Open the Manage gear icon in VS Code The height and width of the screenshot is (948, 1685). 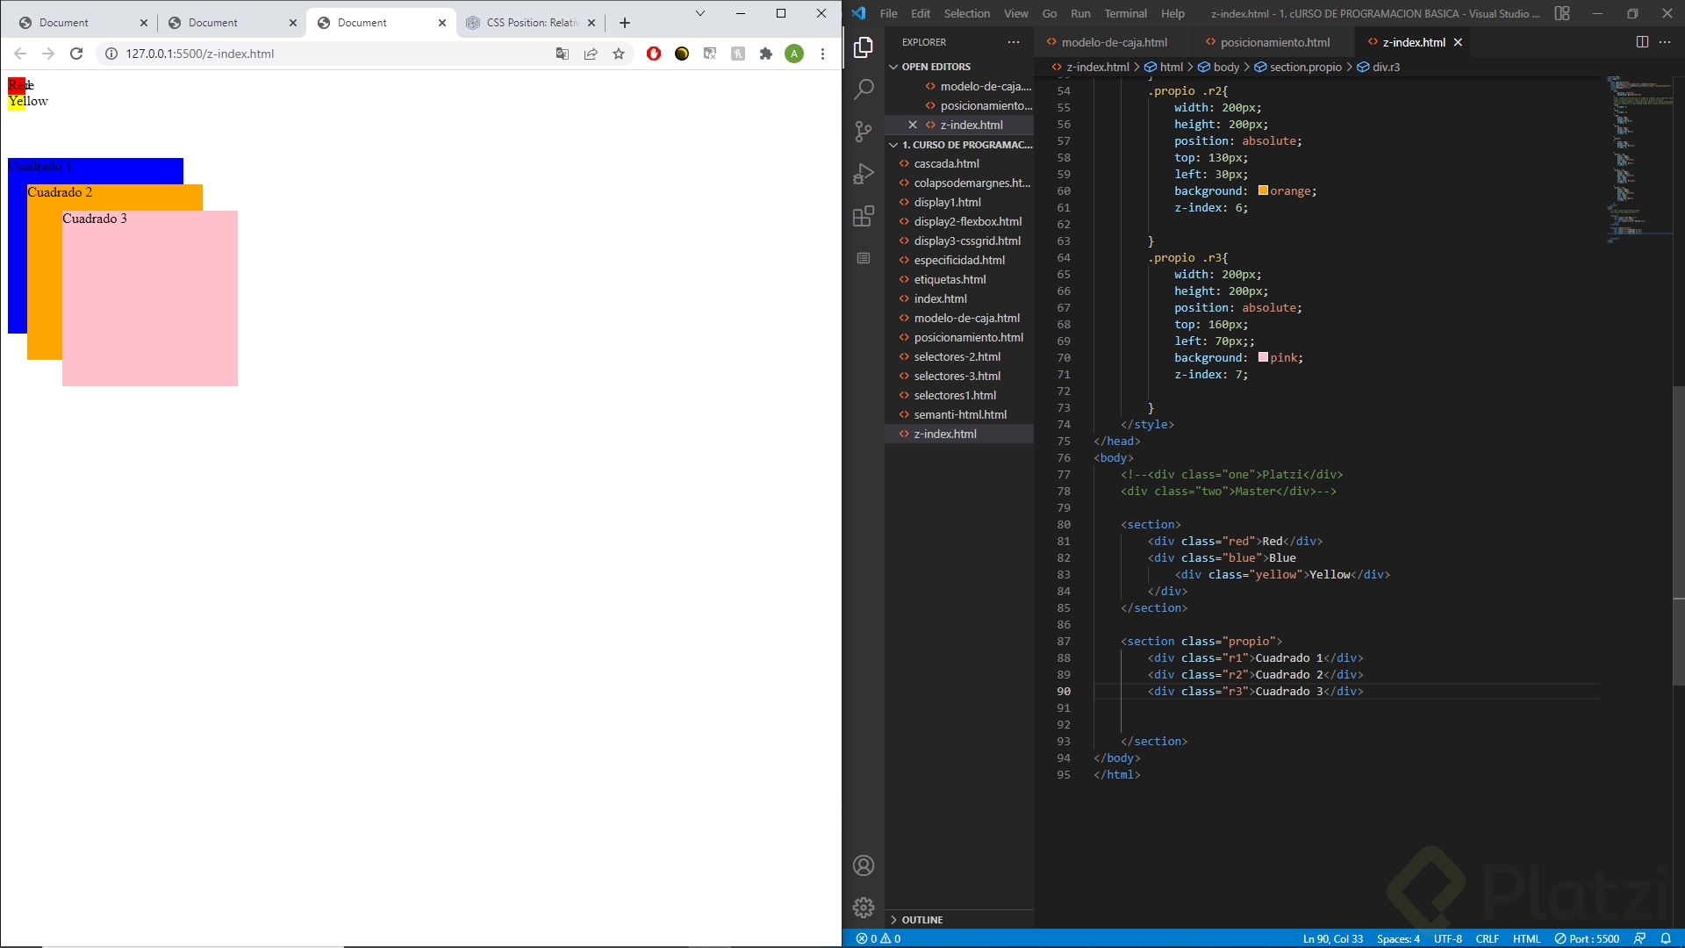coord(864,908)
